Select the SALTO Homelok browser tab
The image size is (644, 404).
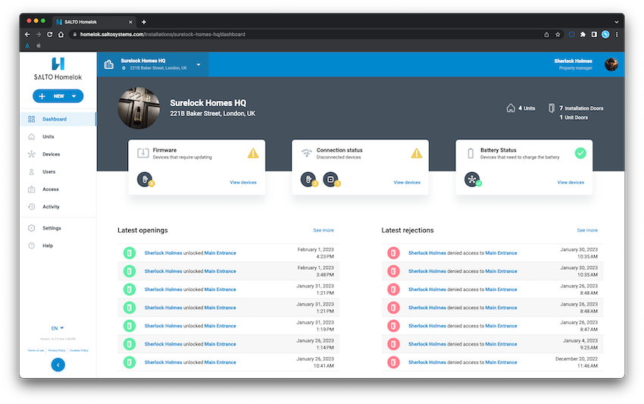tap(95, 22)
